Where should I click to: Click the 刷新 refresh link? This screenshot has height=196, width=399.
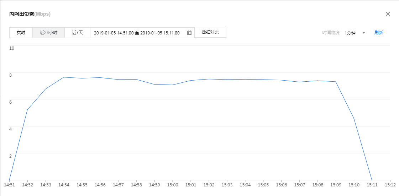pos(378,33)
